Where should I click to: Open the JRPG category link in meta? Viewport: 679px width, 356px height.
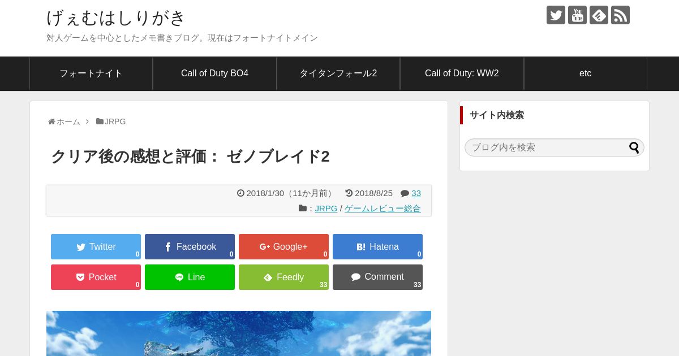(x=326, y=209)
